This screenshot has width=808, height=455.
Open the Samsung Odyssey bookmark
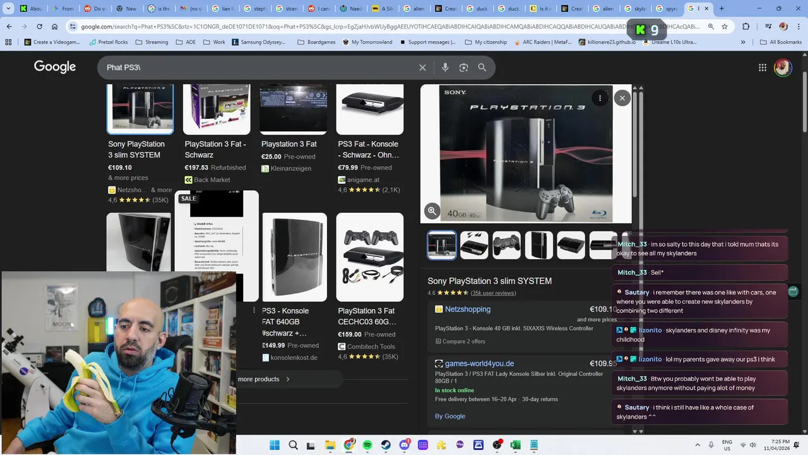259,42
